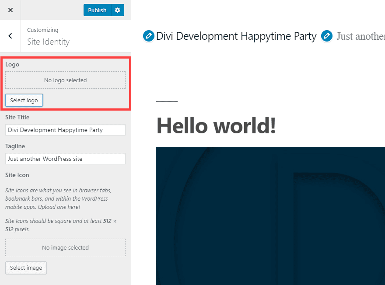The width and height of the screenshot is (385, 285).
Task: Click the 'No logo selected' placeholder box
Action: point(65,80)
